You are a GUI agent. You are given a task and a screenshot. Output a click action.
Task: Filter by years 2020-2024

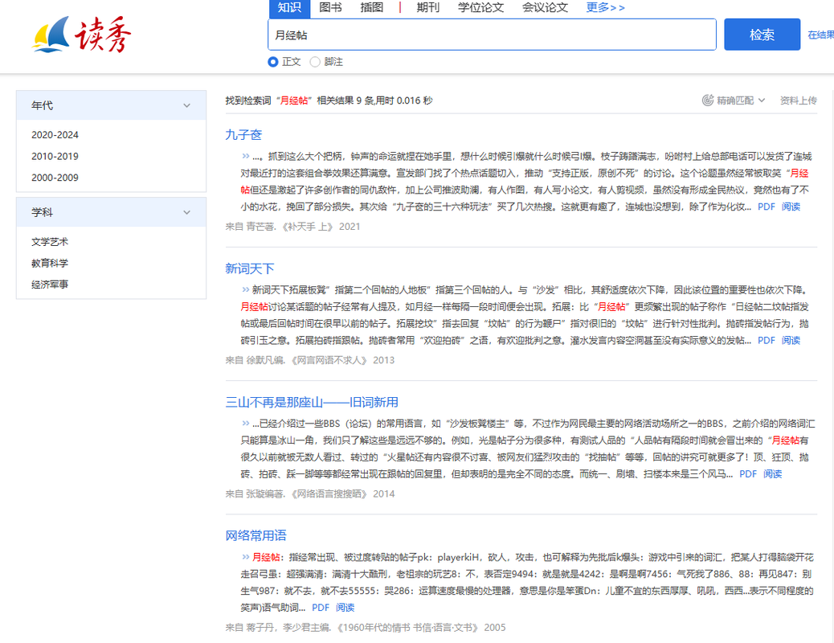click(x=55, y=135)
